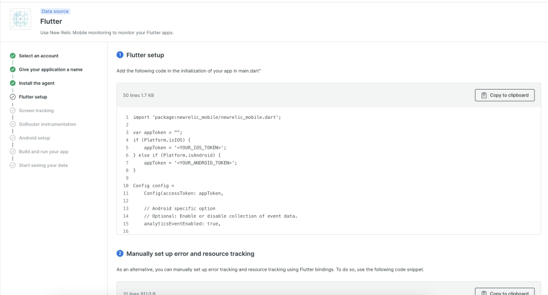Select the Flutter setup step in sidebar
The width and height of the screenshot is (548, 295).
pyautogui.click(x=33, y=97)
